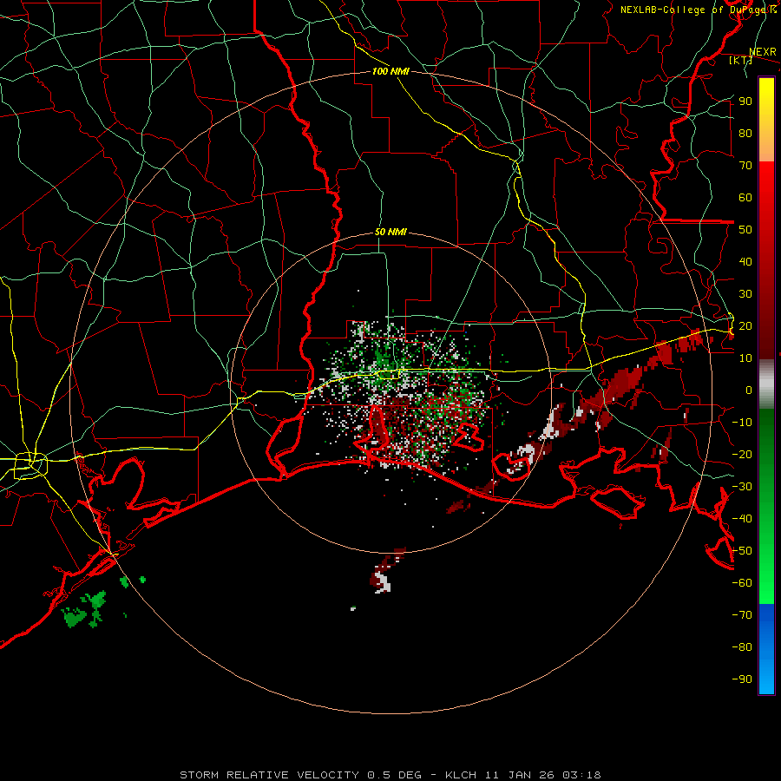Click the "NEXR" label above the scale
The width and height of the screenshot is (781, 781).
click(x=763, y=52)
